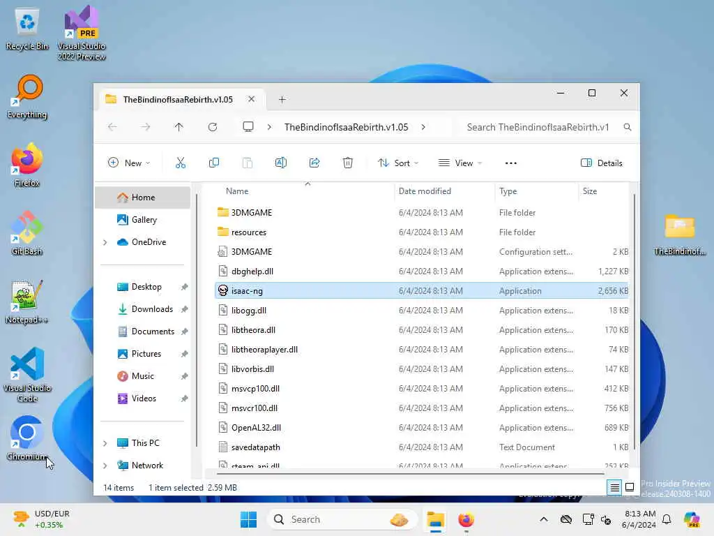
Task: Open notifications bell icon
Action: (667, 519)
